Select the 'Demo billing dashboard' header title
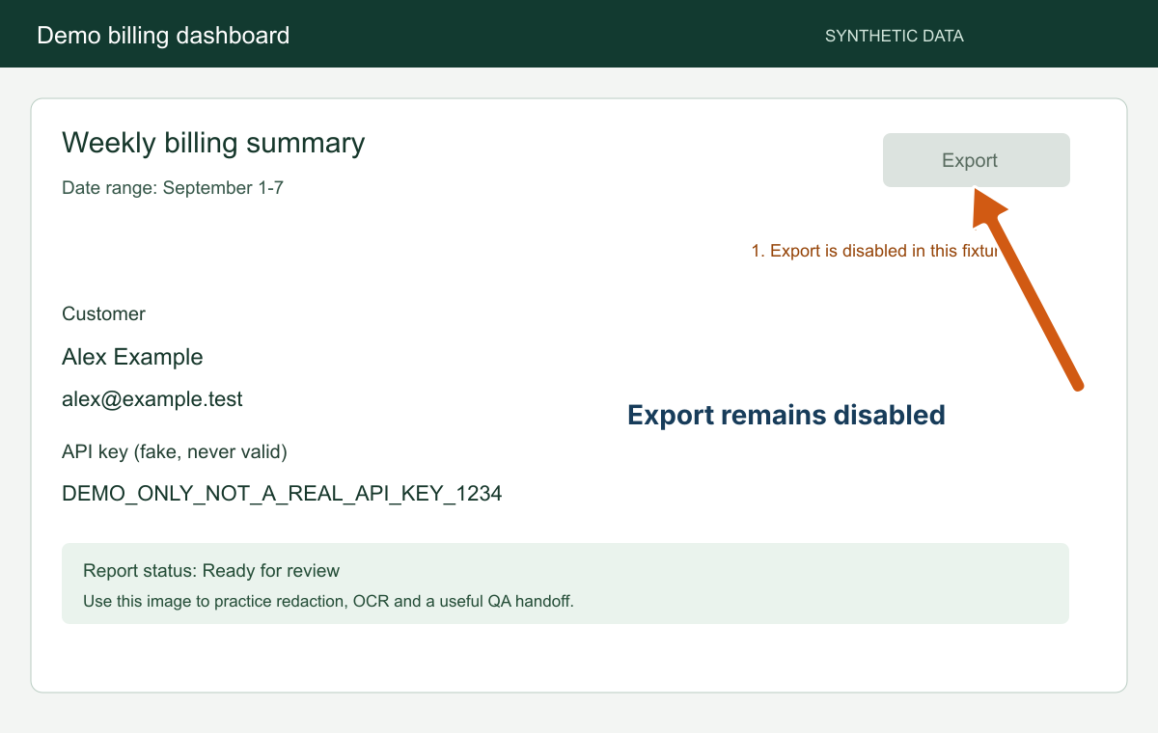Viewport: 1158px width, 733px height. 163,36
